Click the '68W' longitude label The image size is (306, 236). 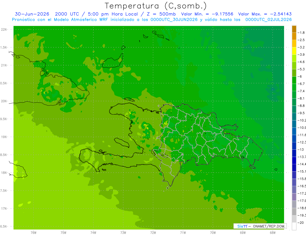point(273,232)
